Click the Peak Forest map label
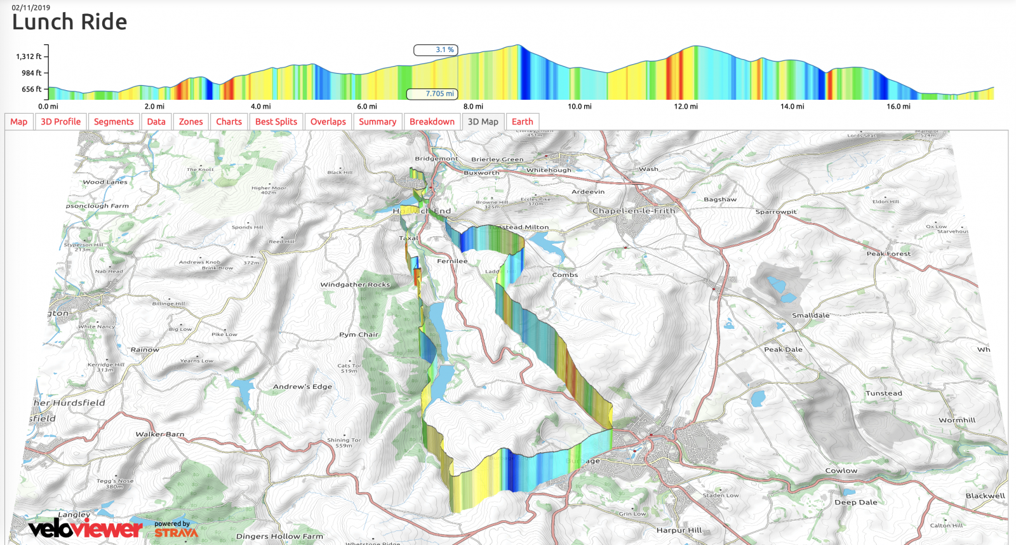 pyautogui.click(x=888, y=254)
